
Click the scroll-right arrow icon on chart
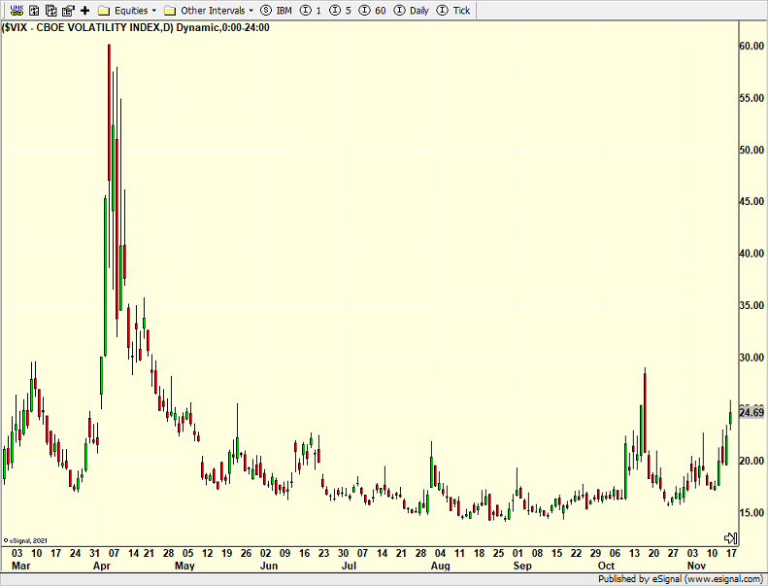tap(731, 537)
